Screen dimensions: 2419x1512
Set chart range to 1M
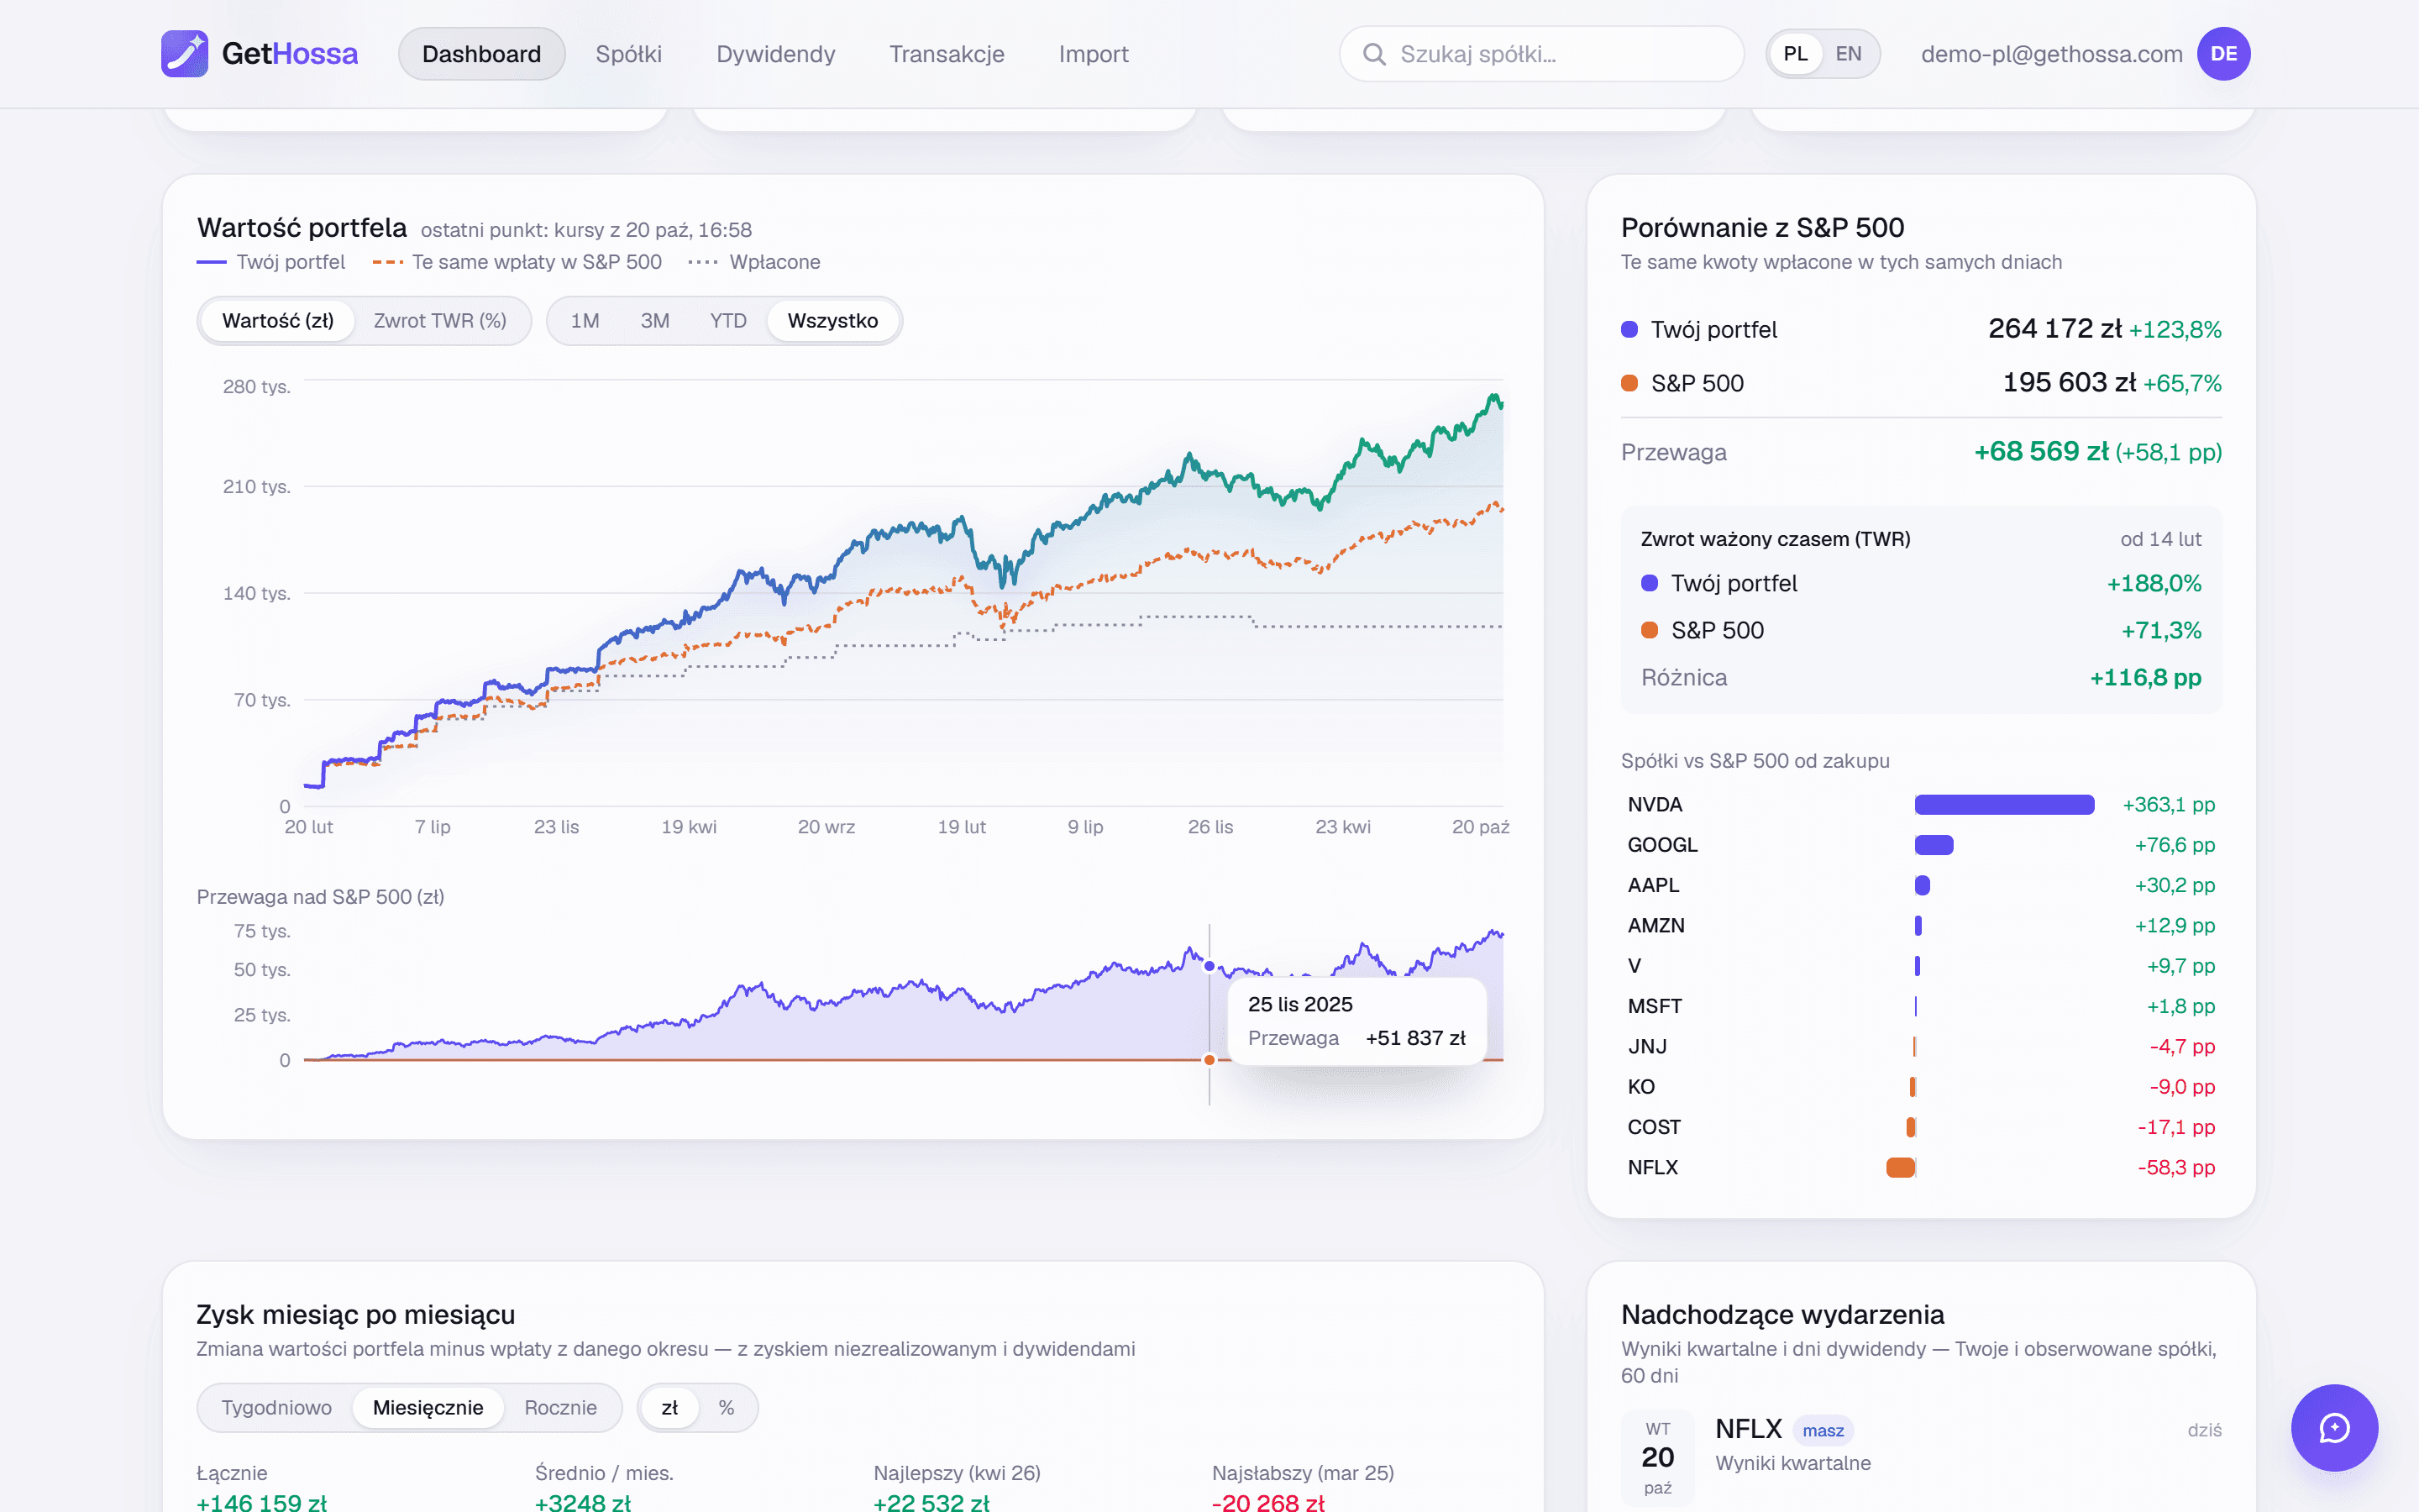click(x=585, y=321)
